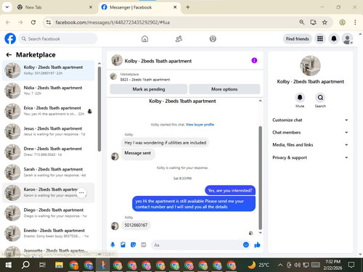Open File Explorer from the taskbar

(59, 265)
